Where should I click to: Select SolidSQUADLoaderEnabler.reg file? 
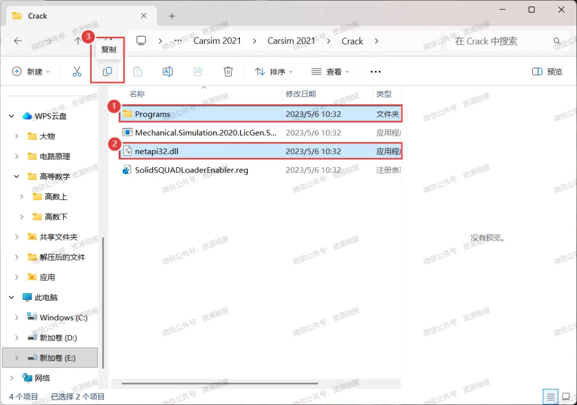[261, 170]
